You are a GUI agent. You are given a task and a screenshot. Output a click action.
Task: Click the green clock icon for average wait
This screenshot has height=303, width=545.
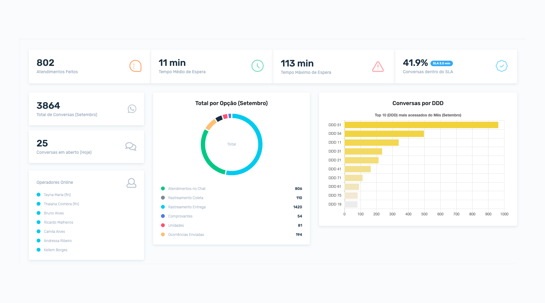pos(257,66)
